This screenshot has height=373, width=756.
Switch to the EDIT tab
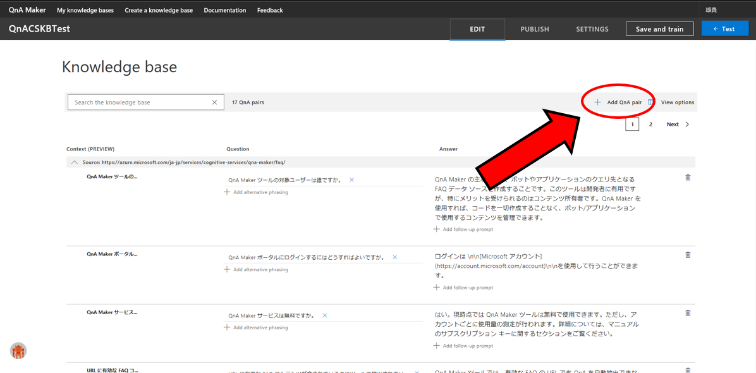click(x=477, y=29)
